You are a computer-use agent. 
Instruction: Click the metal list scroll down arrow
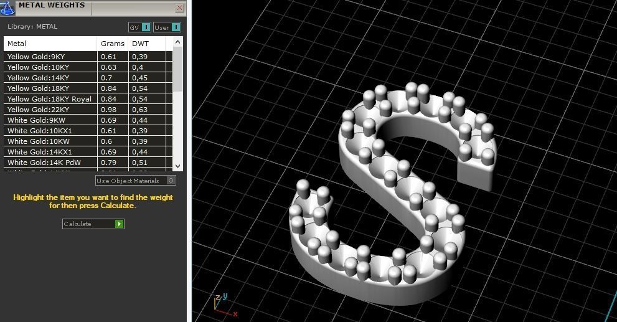(178, 166)
